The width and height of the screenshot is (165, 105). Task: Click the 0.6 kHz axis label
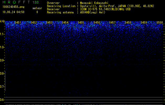(2, 100)
